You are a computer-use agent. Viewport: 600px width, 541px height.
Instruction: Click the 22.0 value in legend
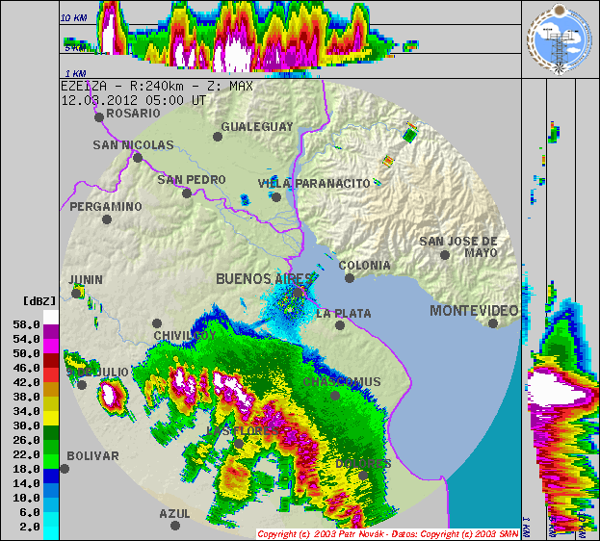[26, 454]
